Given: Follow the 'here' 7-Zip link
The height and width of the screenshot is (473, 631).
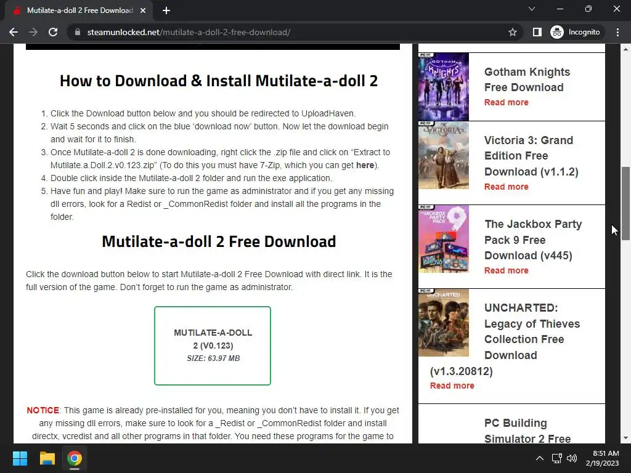Looking at the screenshot, I should coord(365,165).
